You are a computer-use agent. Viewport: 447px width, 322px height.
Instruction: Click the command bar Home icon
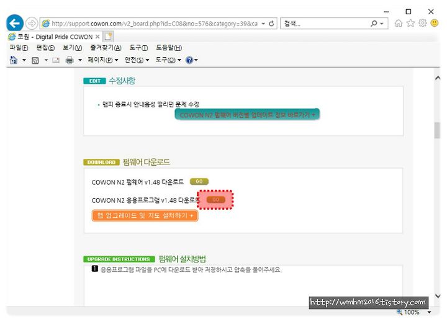click(14, 60)
